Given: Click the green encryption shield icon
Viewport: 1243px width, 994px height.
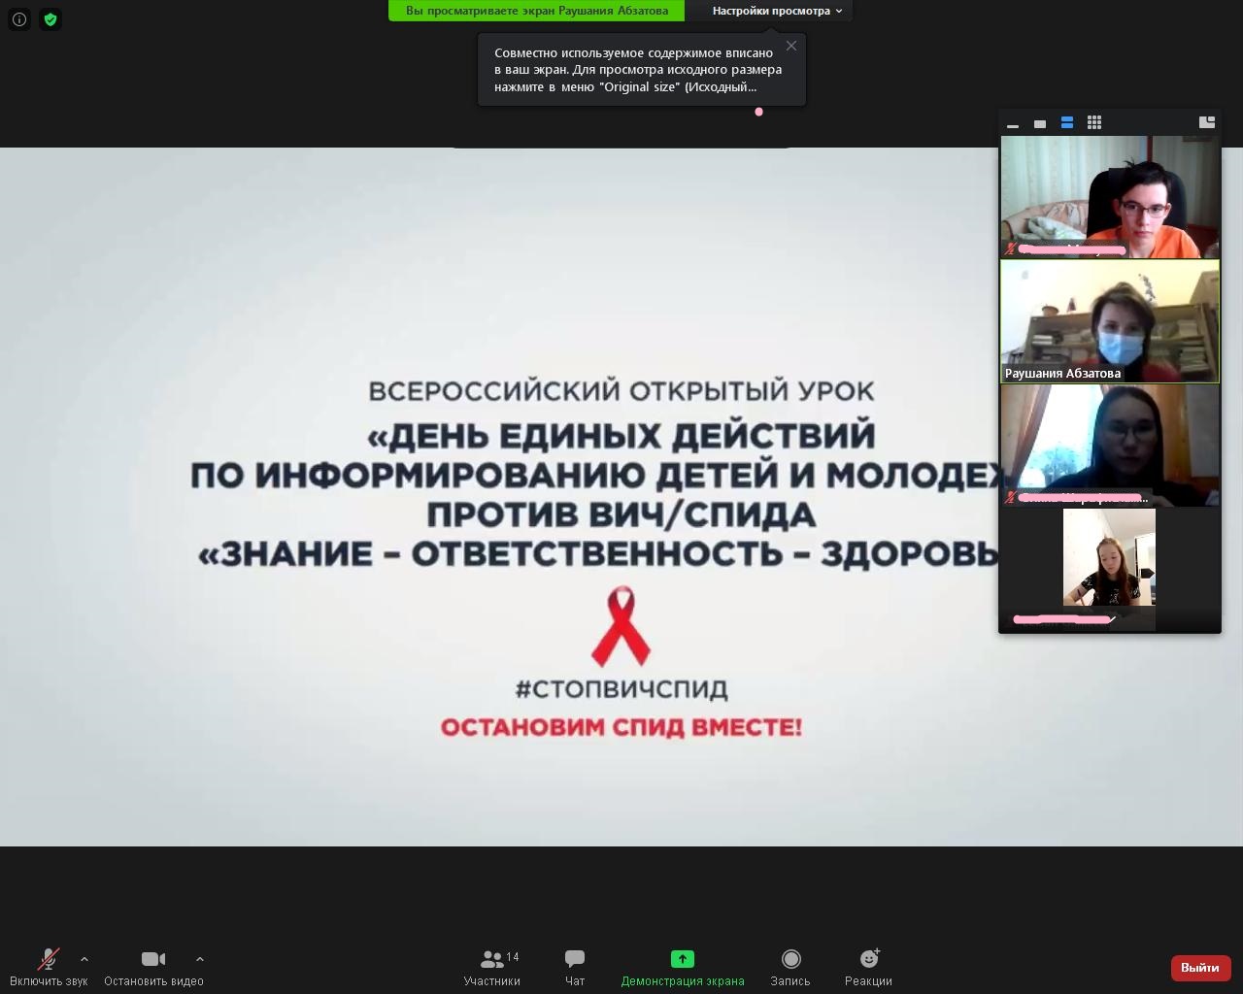Looking at the screenshot, I should [50, 19].
